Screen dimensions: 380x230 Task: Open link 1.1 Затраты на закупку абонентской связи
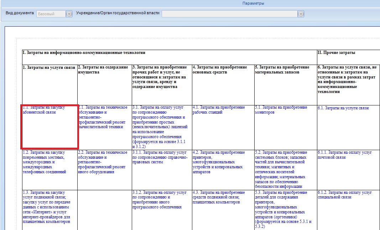44,110
